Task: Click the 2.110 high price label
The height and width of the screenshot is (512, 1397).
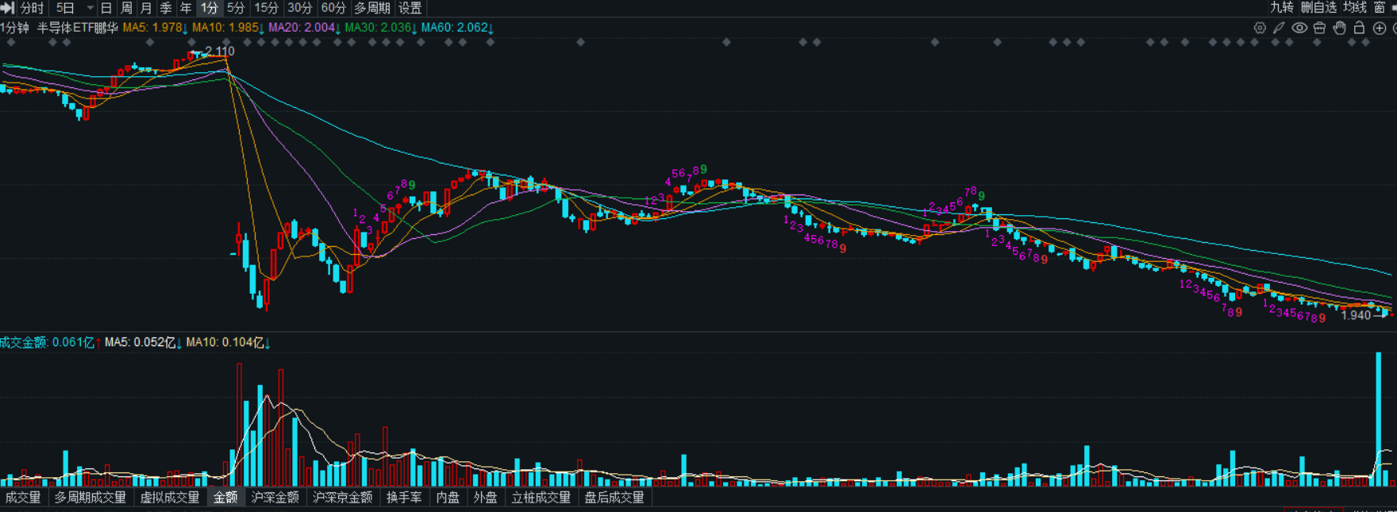Action: point(220,52)
